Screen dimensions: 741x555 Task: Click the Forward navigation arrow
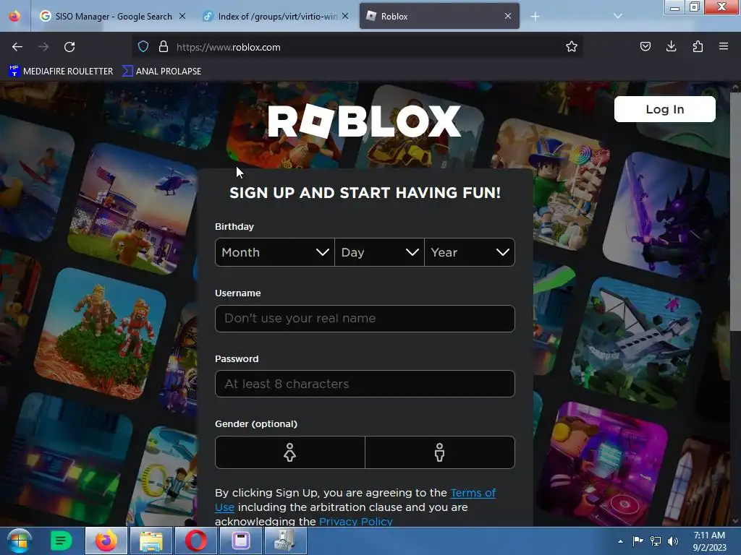43,47
